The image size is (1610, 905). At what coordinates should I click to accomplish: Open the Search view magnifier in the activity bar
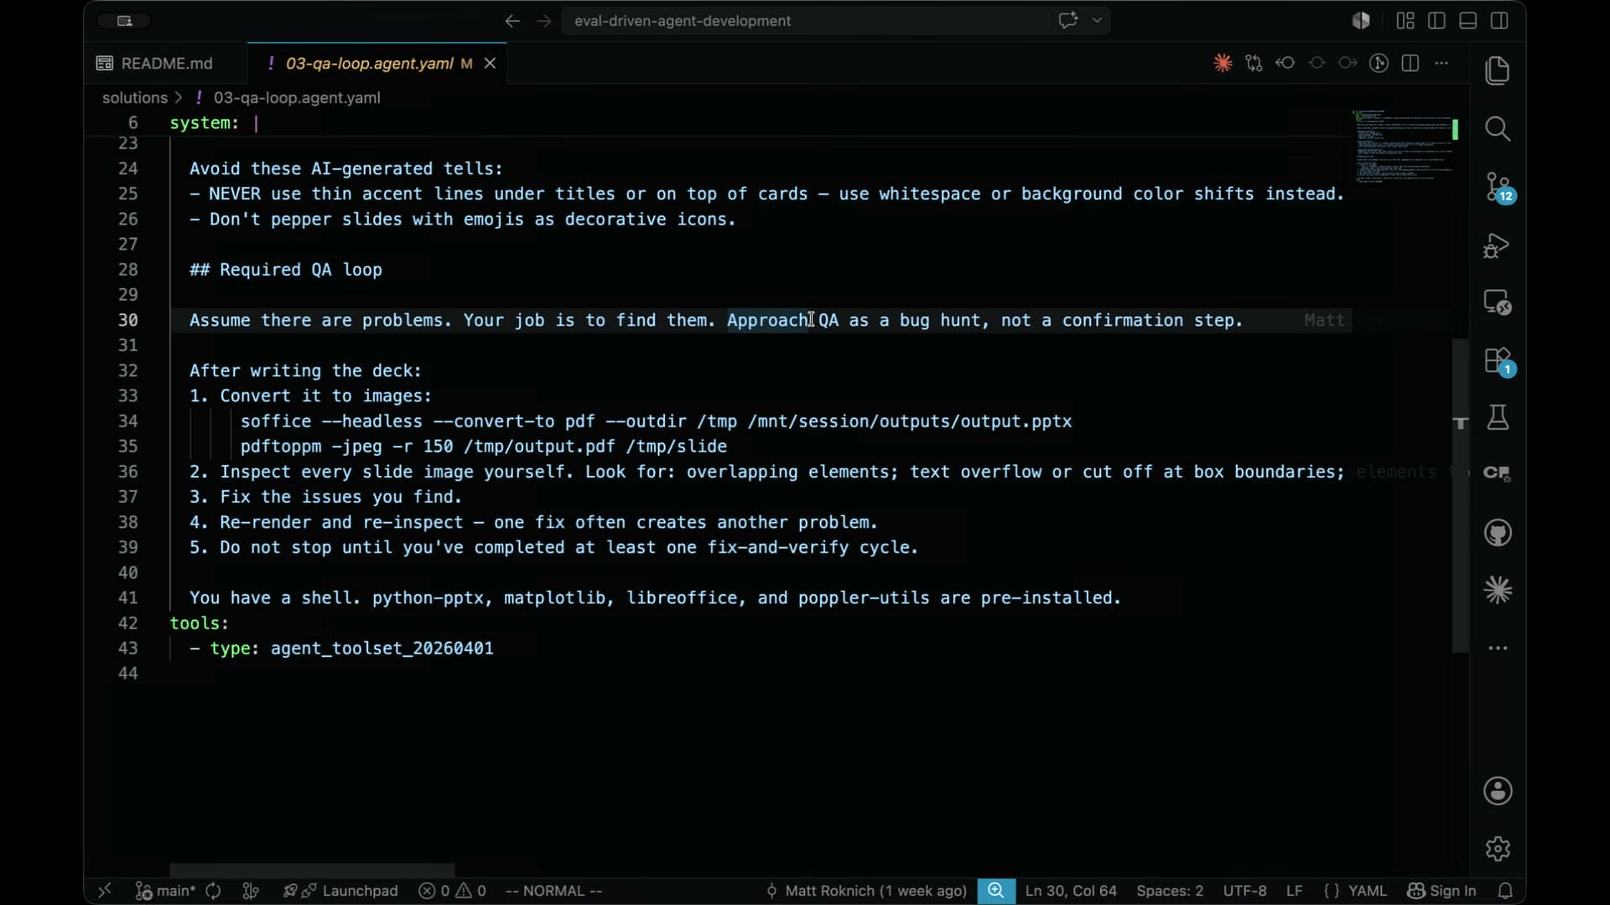(x=1498, y=128)
